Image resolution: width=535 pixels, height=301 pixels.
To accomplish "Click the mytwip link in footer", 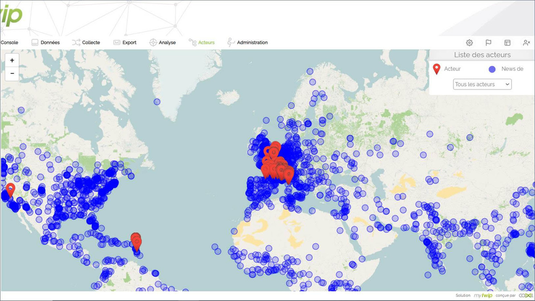I will point(483,296).
